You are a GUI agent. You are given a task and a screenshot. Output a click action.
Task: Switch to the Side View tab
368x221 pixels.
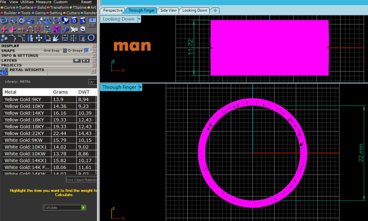click(x=168, y=10)
